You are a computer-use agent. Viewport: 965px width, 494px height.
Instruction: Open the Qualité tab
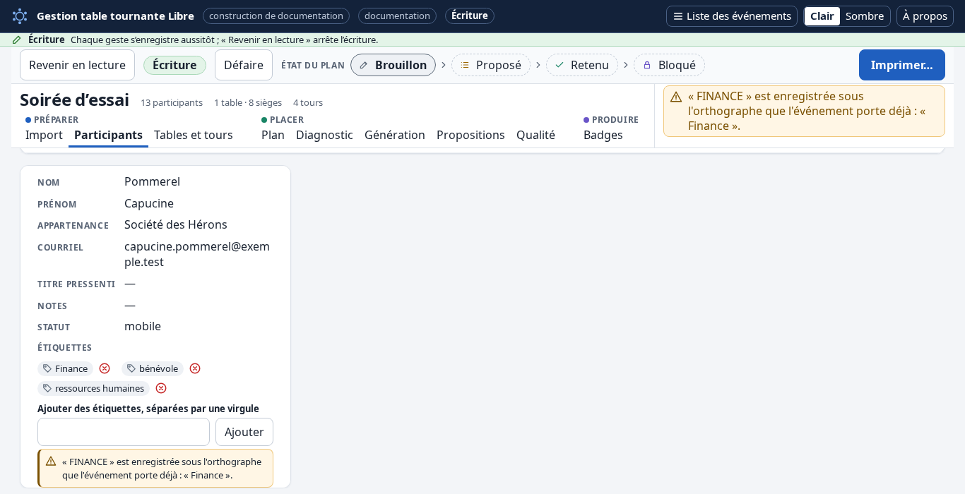coord(535,135)
